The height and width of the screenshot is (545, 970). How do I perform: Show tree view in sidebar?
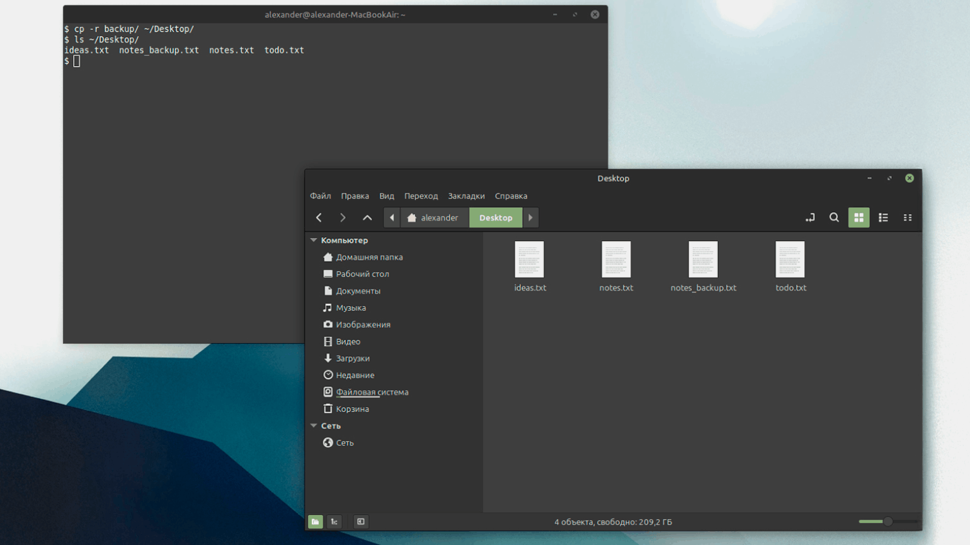point(334,522)
